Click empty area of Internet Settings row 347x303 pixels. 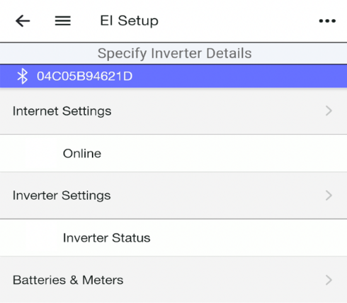pyautogui.click(x=212, y=111)
